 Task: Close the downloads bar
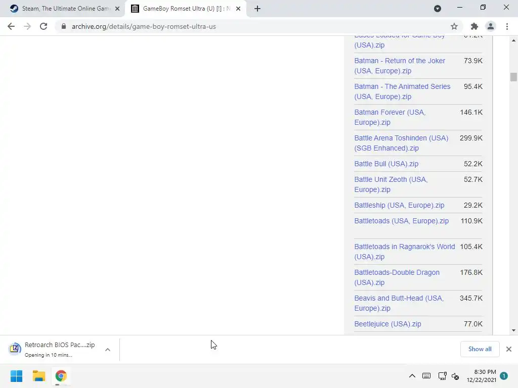pyautogui.click(x=509, y=349)
